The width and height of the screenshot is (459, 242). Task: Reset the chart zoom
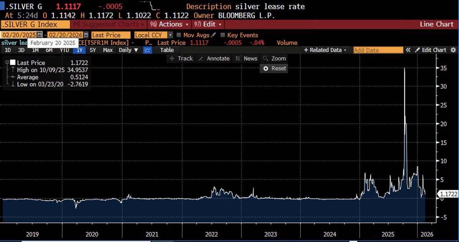pyautogui.click(x=274, y=68)
